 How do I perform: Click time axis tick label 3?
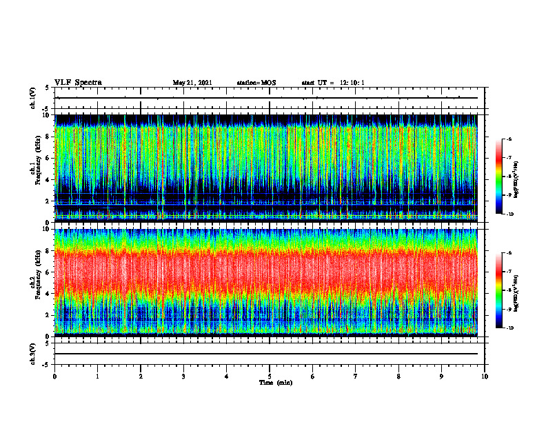point(183,376)
